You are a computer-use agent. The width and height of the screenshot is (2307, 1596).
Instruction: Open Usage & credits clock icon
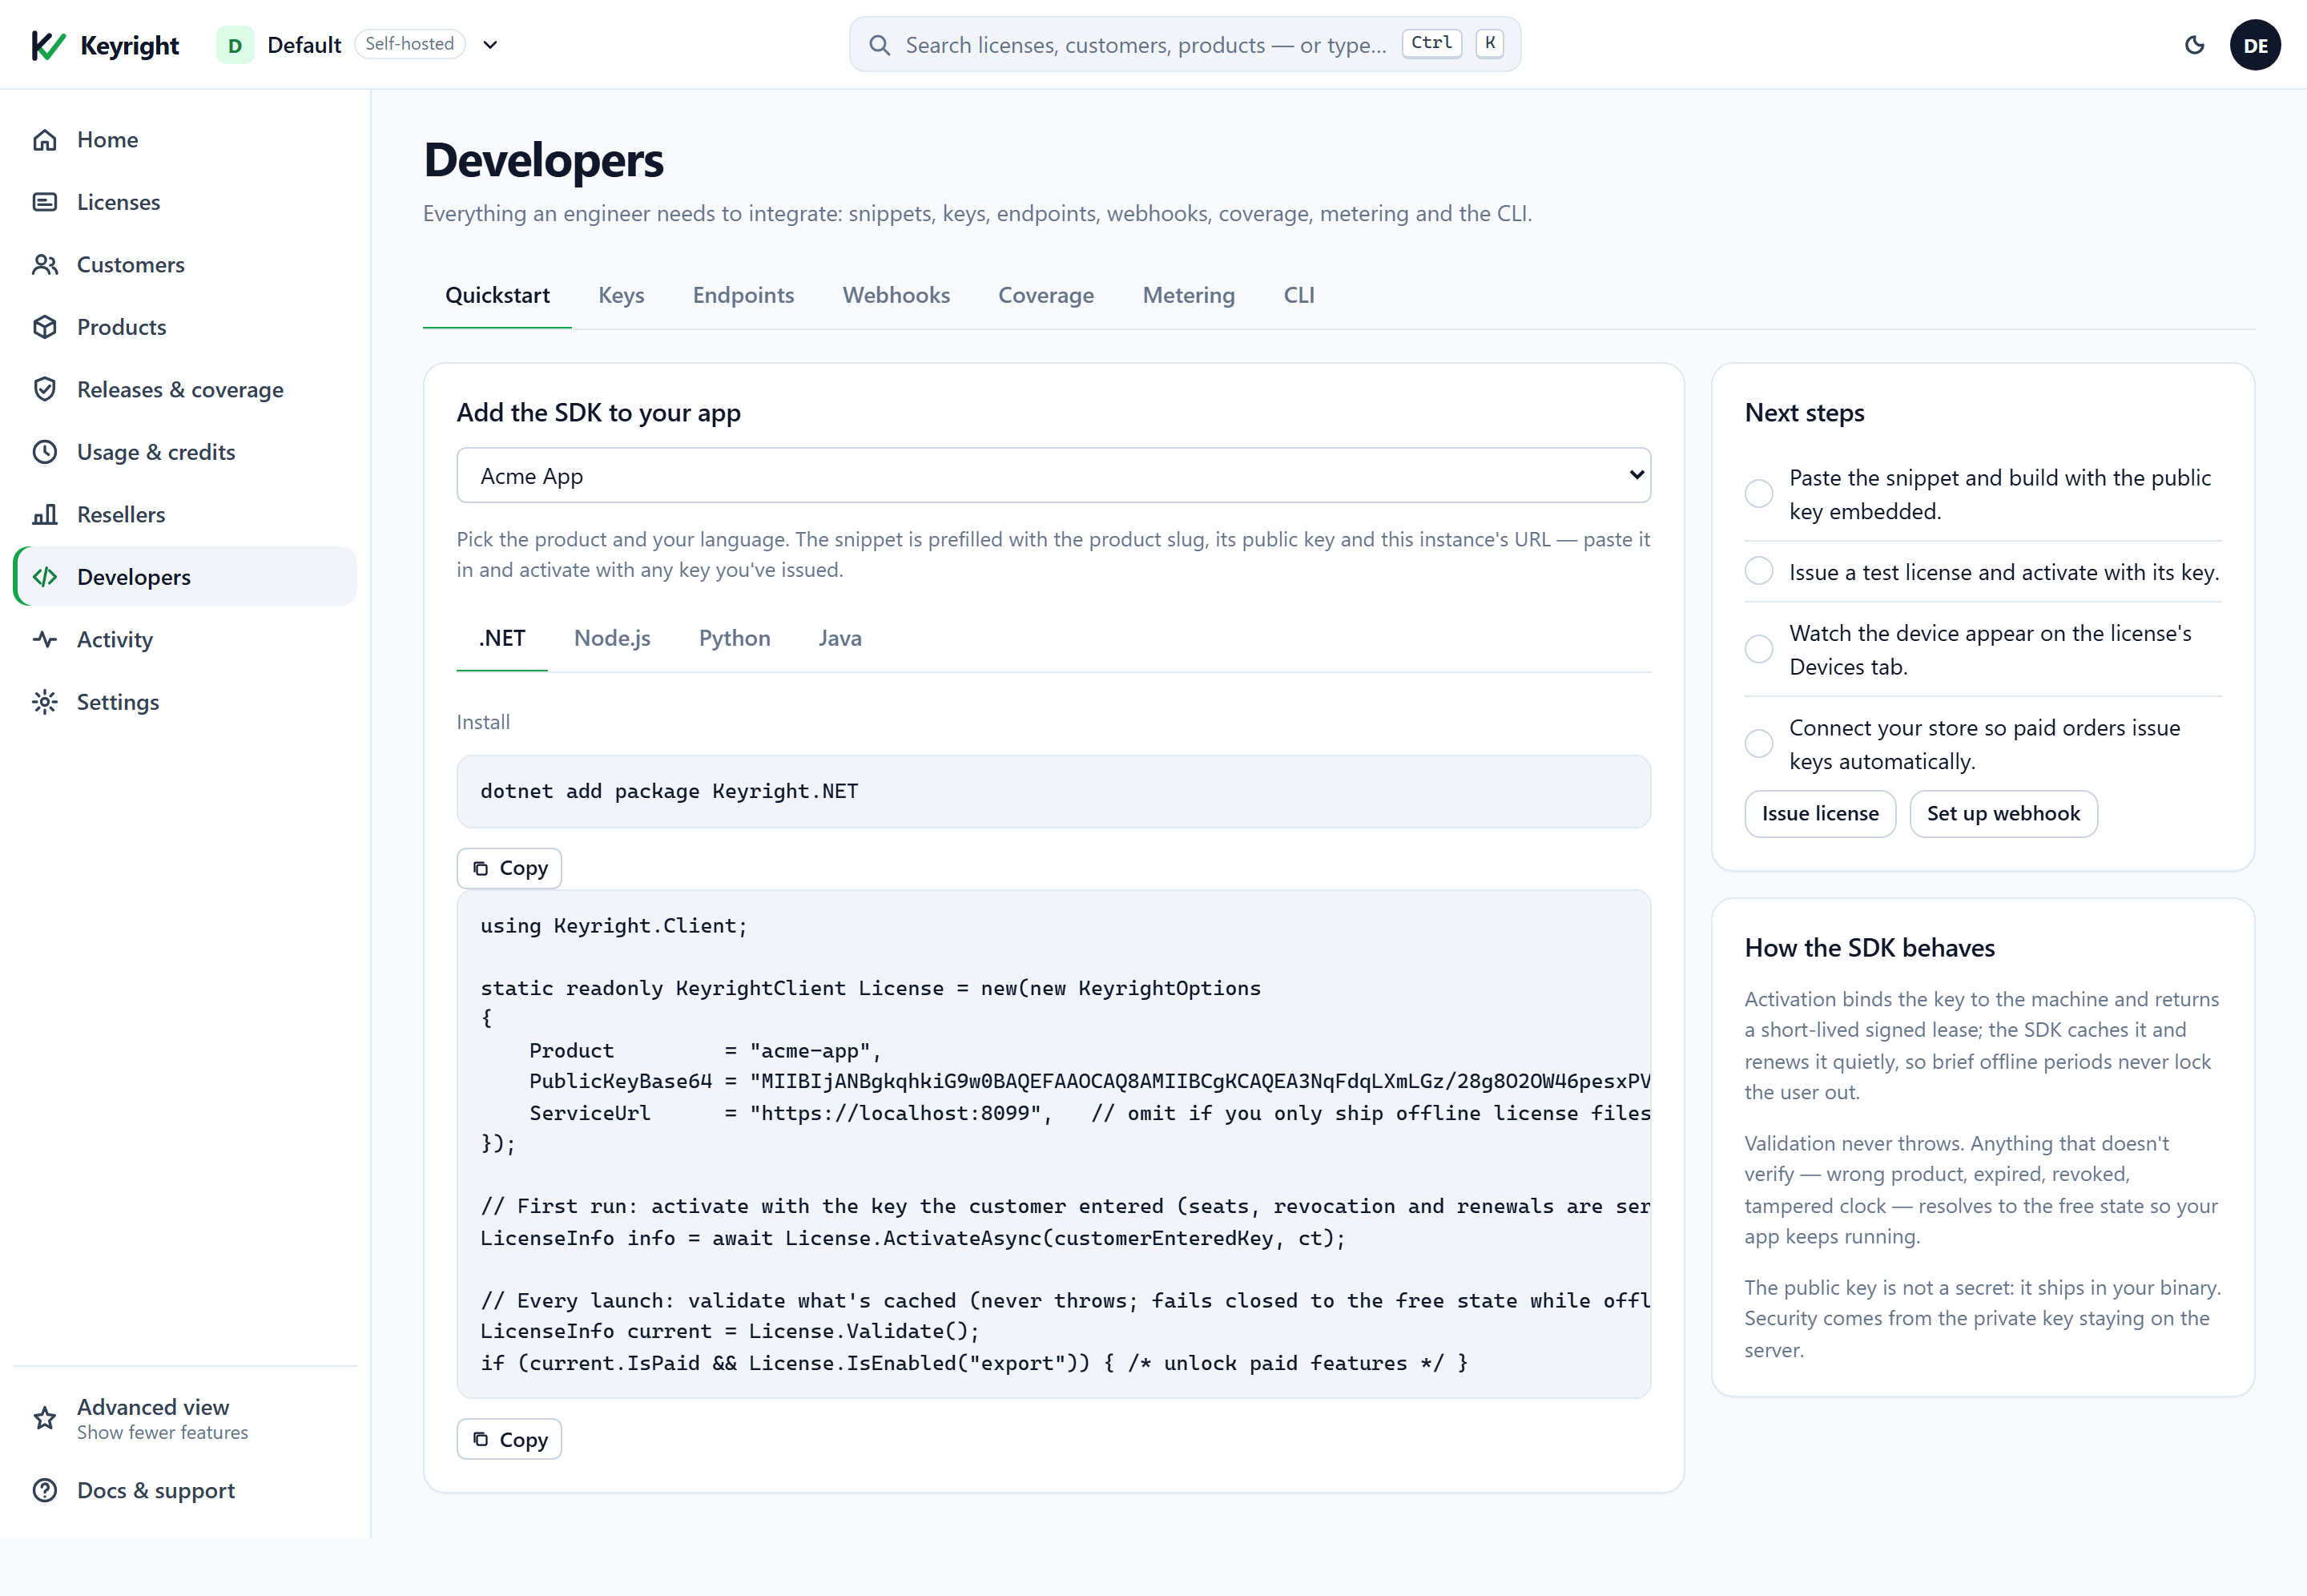point(45,452)
